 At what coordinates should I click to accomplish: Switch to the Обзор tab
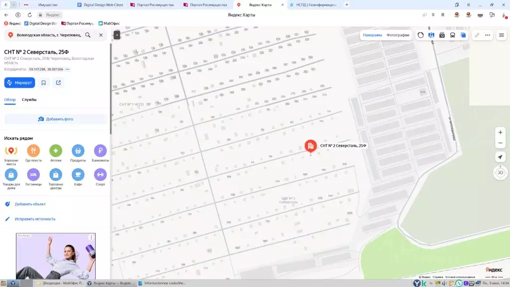click(10, 100)
